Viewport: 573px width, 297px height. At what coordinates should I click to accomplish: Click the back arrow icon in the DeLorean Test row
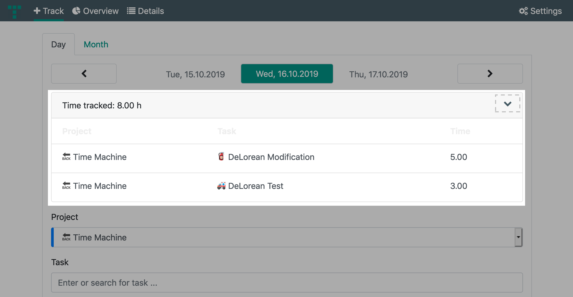[x=66, y=185]
